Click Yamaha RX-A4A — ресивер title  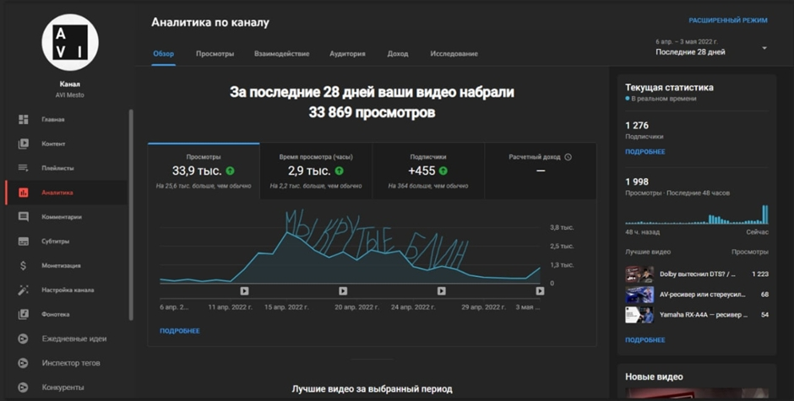704,314
